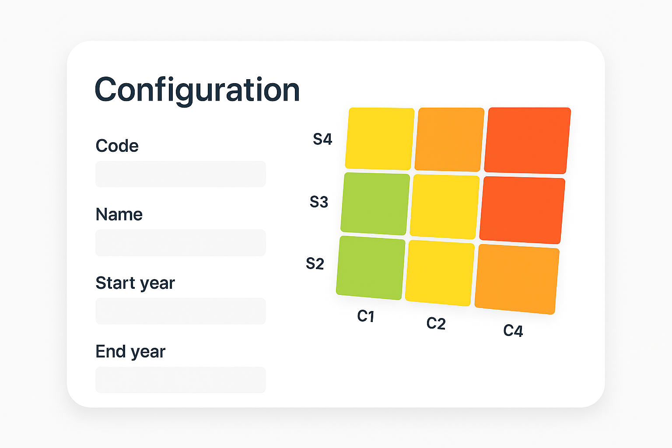Select the S3 row label
The height and width of the screenshot is (448, 672).
319,202
